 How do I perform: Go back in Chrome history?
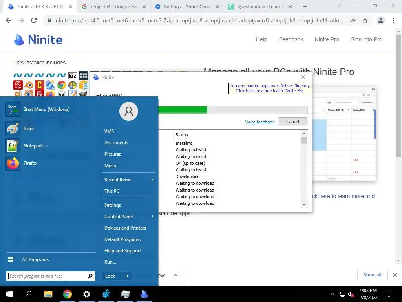[x=9, y=20]
